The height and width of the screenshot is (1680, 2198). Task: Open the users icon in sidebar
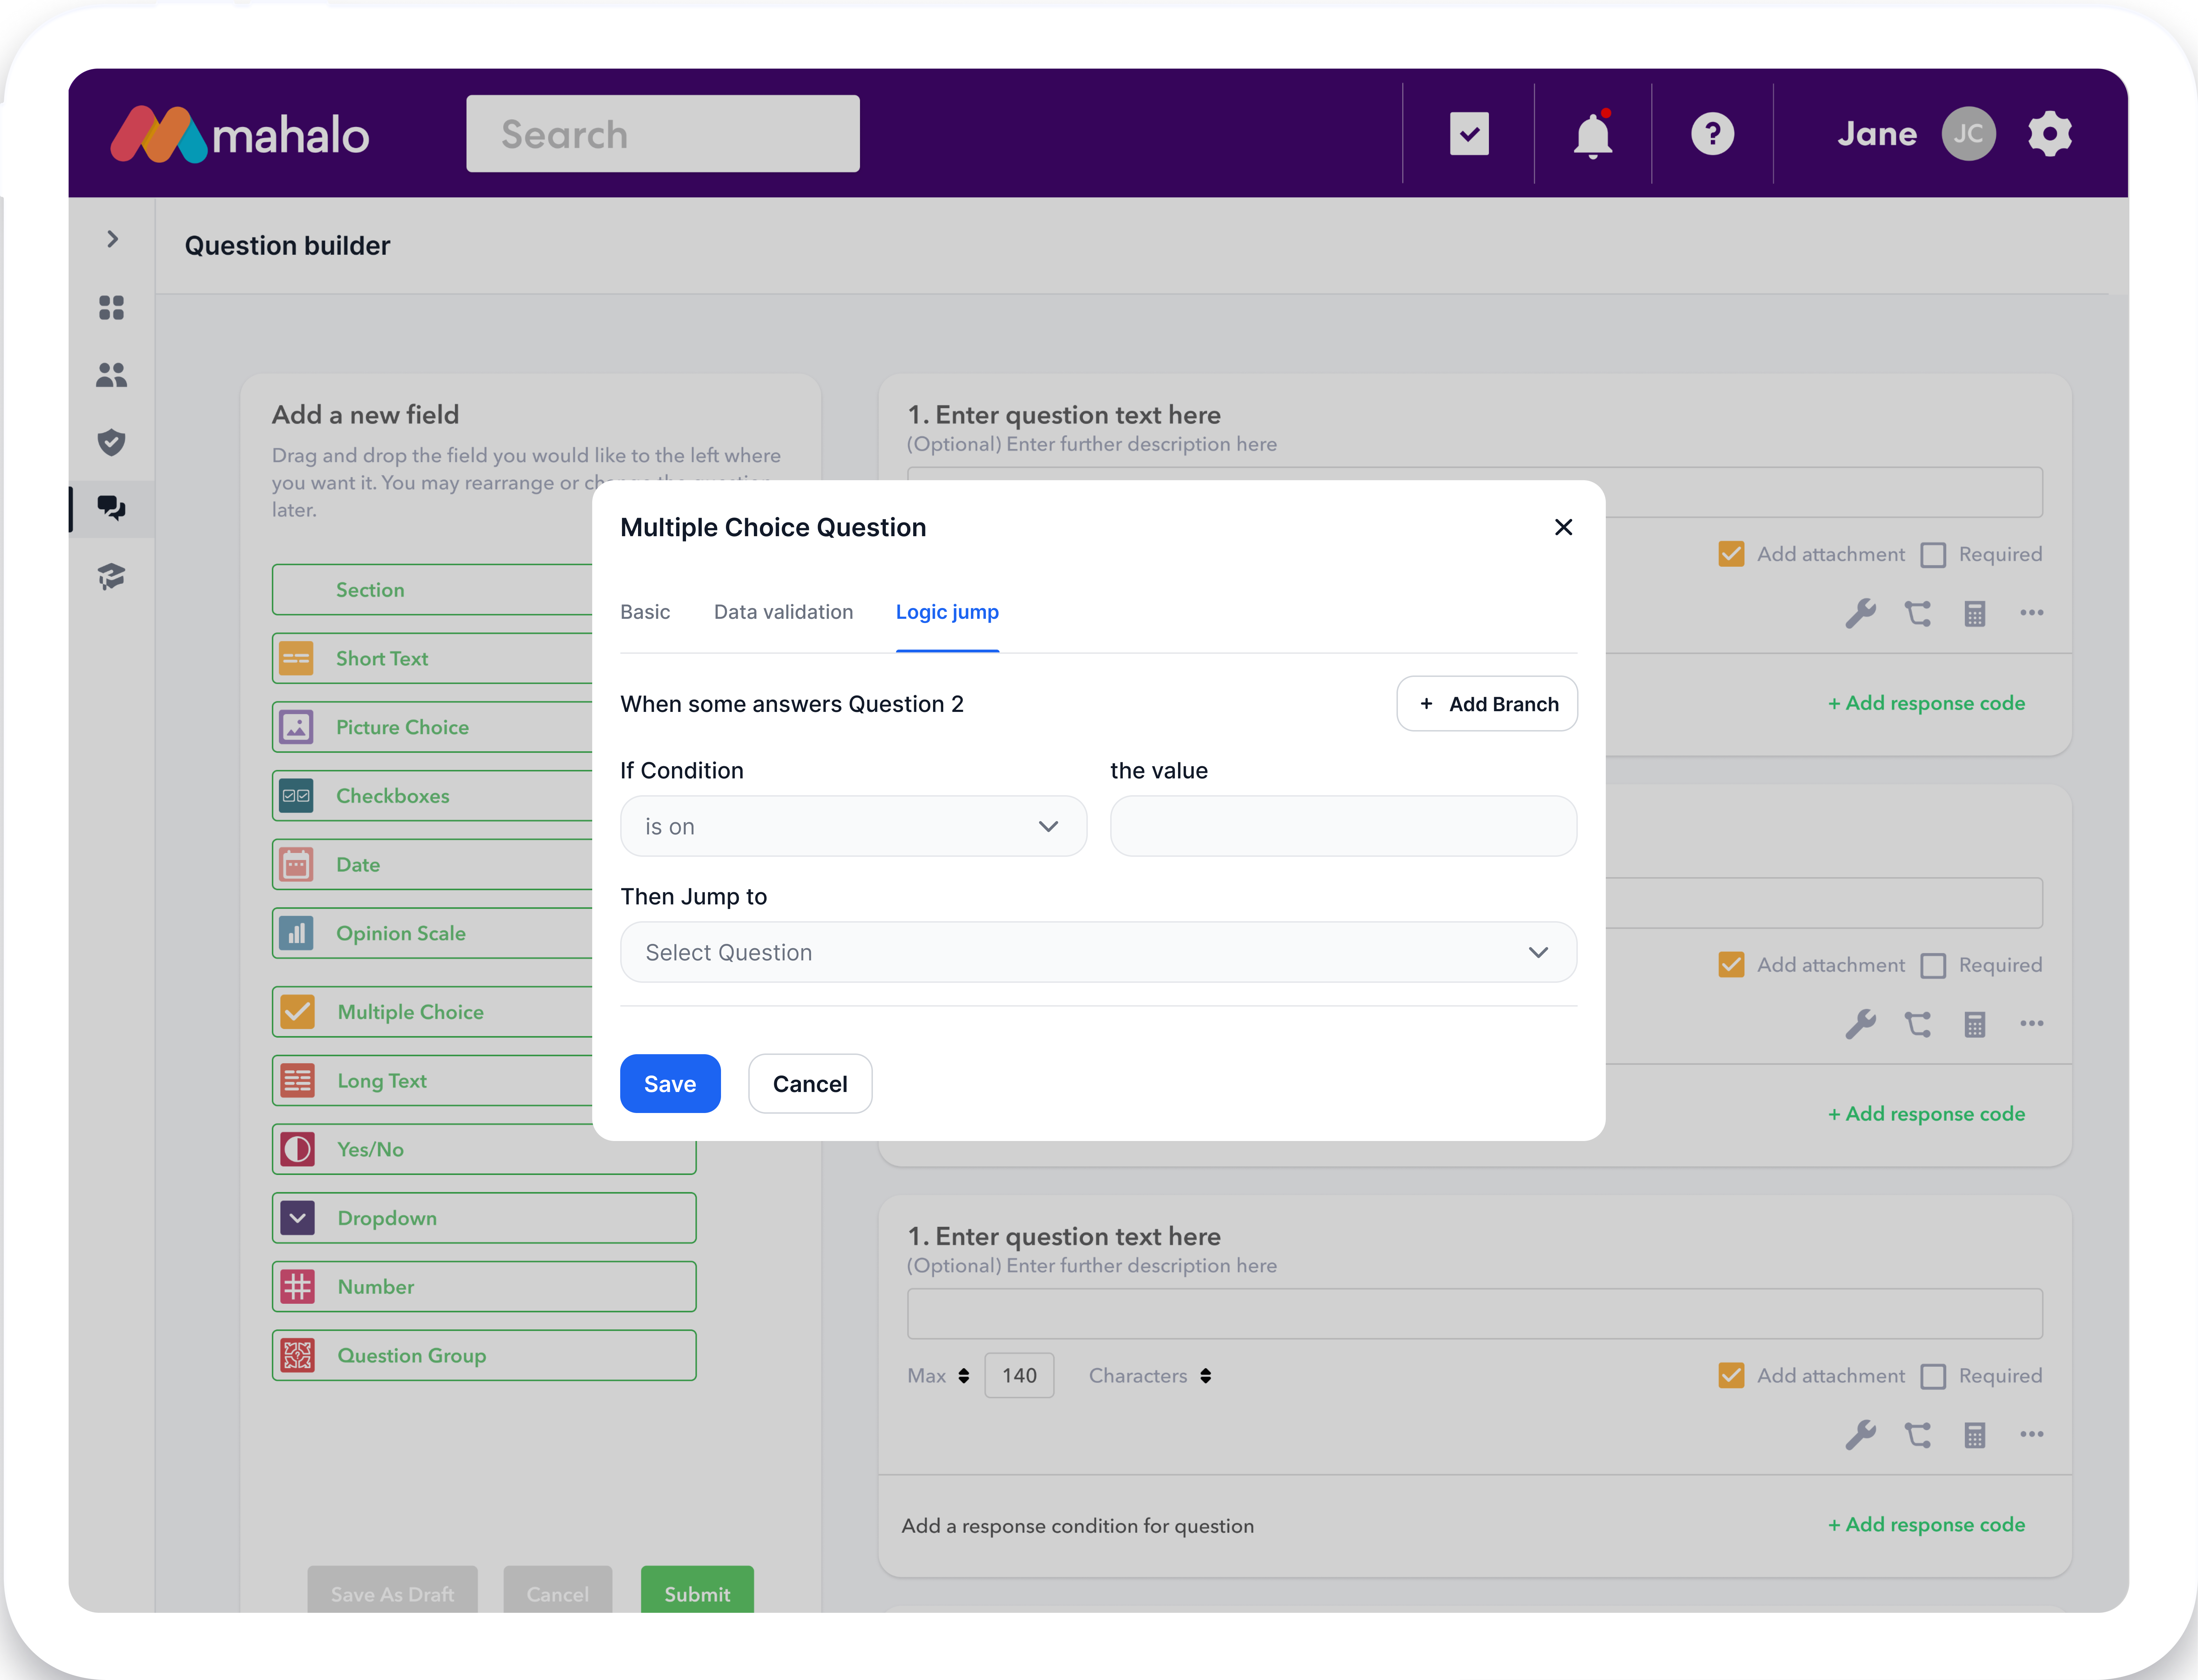click(112, 375)
